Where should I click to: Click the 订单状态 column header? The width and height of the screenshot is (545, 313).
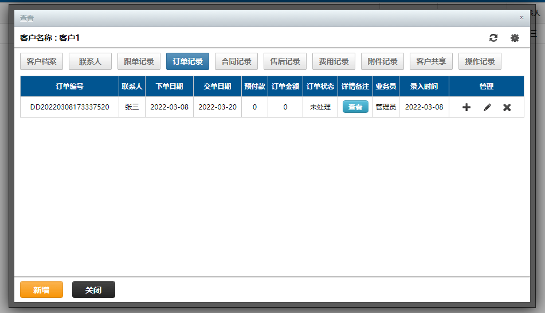click(320, 86)
